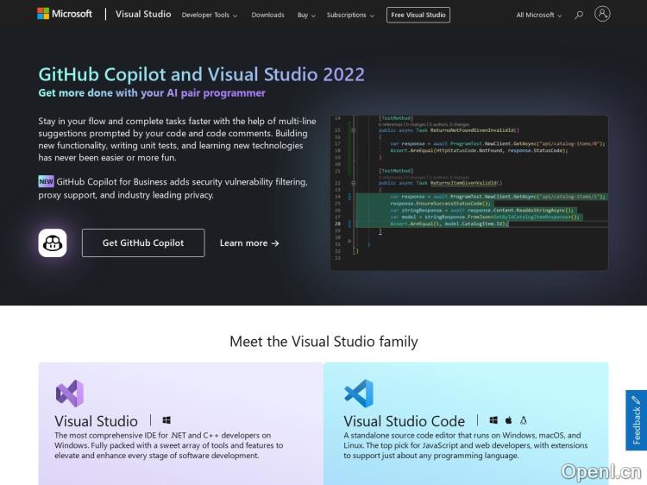Click the Visual Studio Code card heading

click(x=404, y=421)
